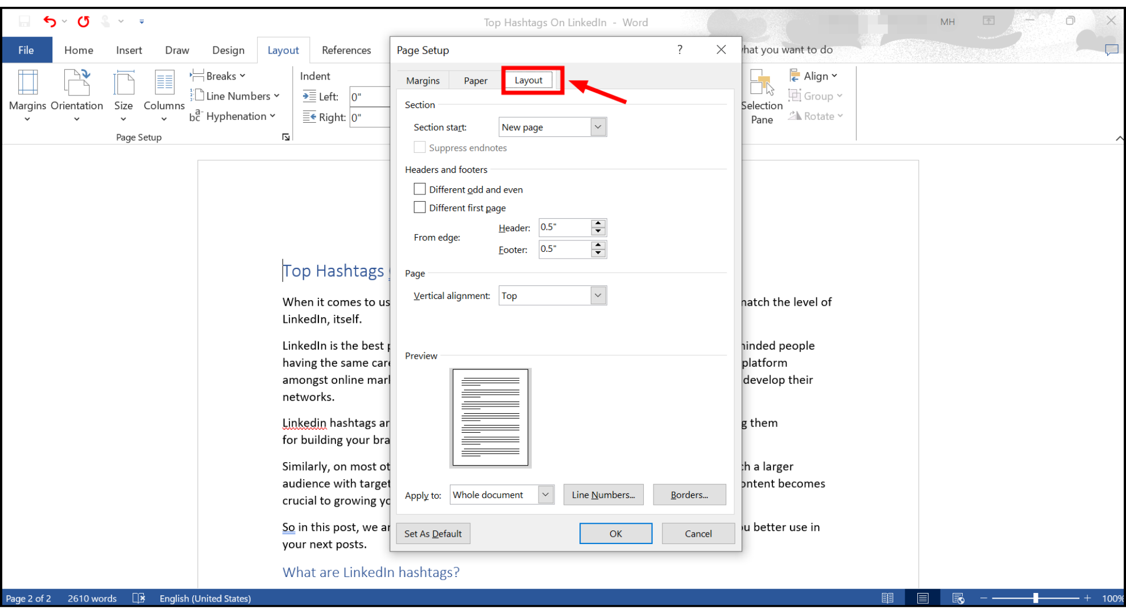Open the Vertical alignment dropdown
The width and height of the screenshot is (1126, 614).
[598, 295]
